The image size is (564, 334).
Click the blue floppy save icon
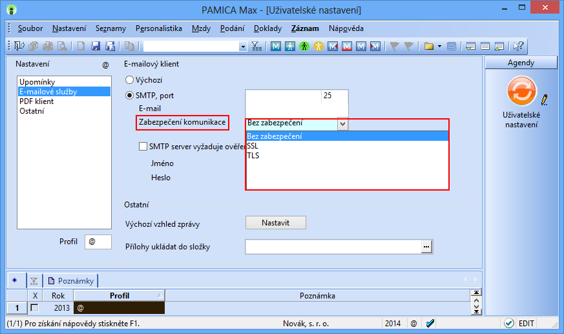tap(96, 46)
